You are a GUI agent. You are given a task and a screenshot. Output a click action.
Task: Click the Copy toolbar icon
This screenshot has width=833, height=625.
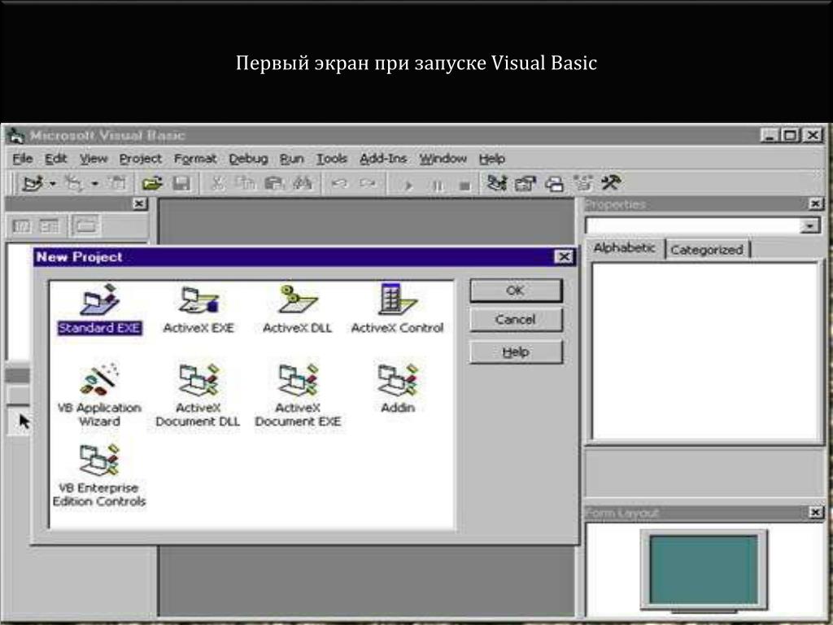tap(245, 184)
